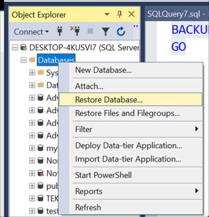The width and height of the screenshot is (209, 217).
Task: Select Restore Files and Filegroups...
Action: (127, 113)
